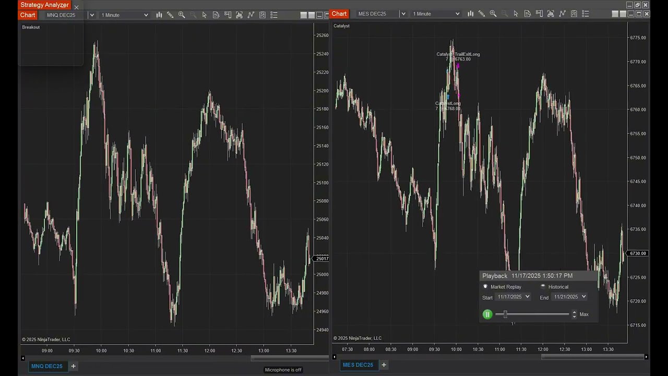This screenshot has height=376, width=668.
Task: Open Data Box icon in MNQ chart toolbar
Action: point(216,15)
